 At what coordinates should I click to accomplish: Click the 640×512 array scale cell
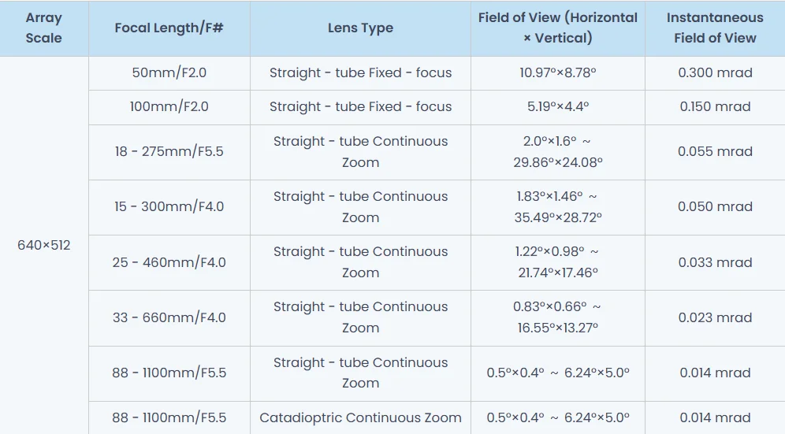44,245
